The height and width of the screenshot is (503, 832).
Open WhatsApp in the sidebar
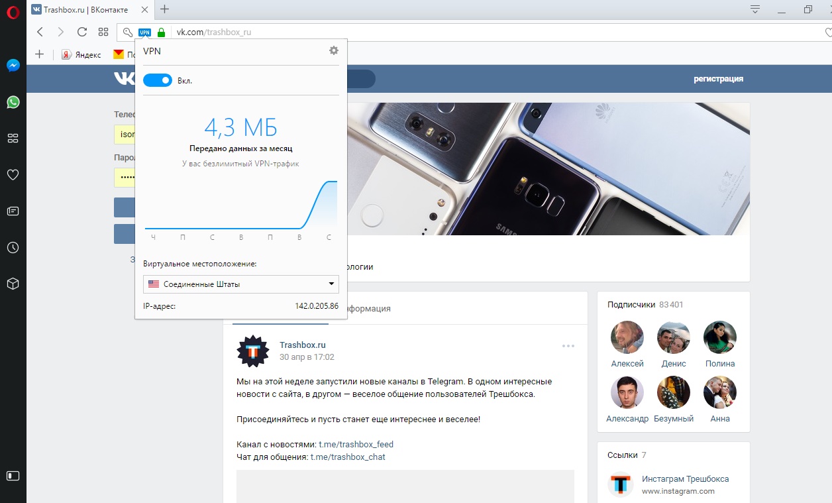(13, 102)
